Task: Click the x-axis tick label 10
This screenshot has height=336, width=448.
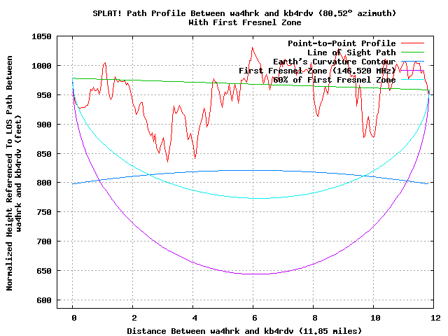Action: (375, 318)
